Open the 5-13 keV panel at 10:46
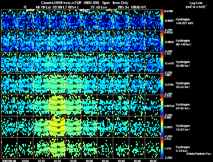Screen dimensions: 213x162 click(x=137, y=148)
